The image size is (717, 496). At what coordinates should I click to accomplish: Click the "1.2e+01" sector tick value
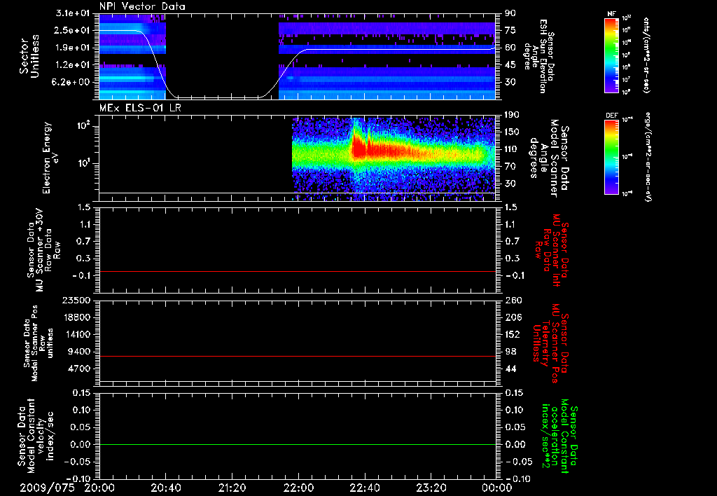point(73,65)
